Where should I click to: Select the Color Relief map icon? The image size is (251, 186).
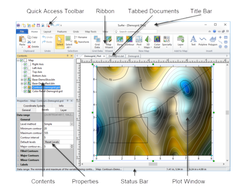(x=157, y=40)
